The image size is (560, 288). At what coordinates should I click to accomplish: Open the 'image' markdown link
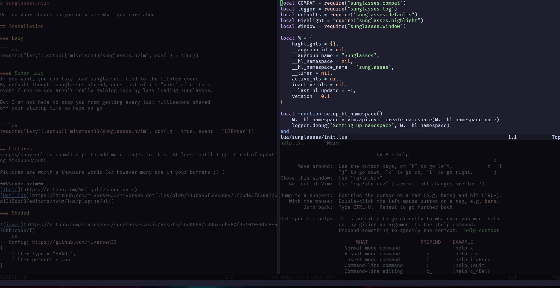click(13, 224)
